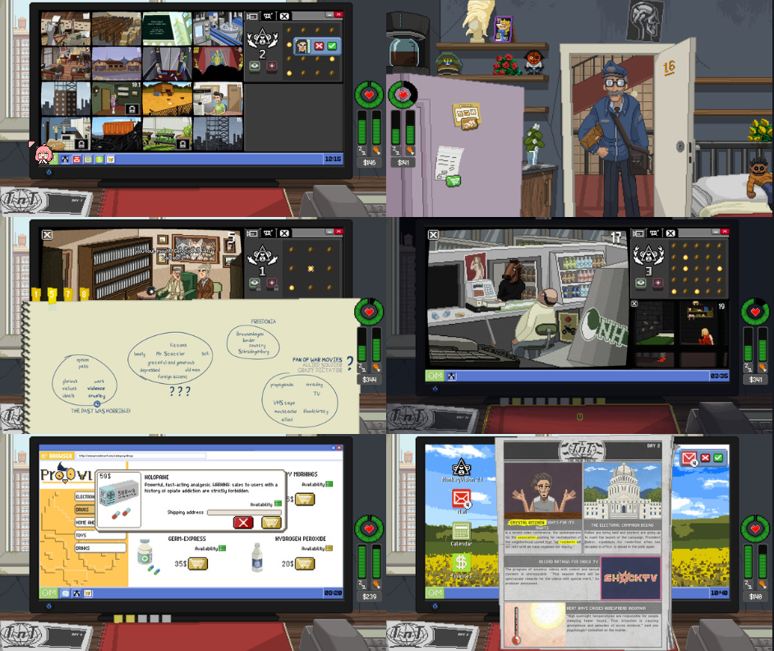
Task: Open the cart icon in 09:20 taskbar
Action: (88, 593)
